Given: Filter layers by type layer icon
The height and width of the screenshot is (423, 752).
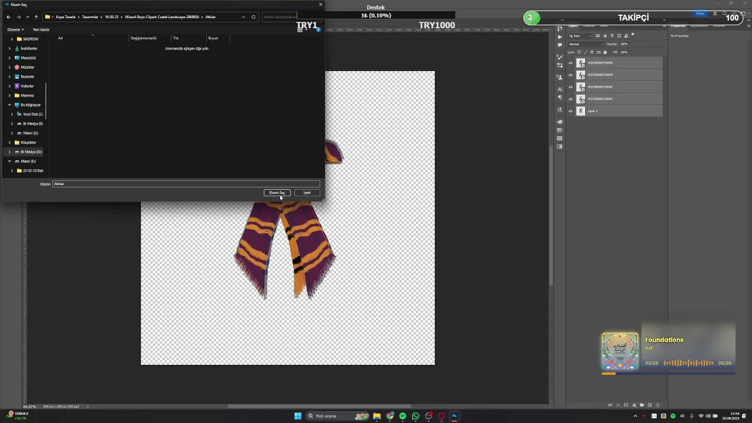Looking at the screenshot, I should point(612,36).
